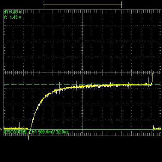This screenshot has width=162, height=162.
Task: Click the CH1 500.0mV scale readout
Action: (42, 132)
